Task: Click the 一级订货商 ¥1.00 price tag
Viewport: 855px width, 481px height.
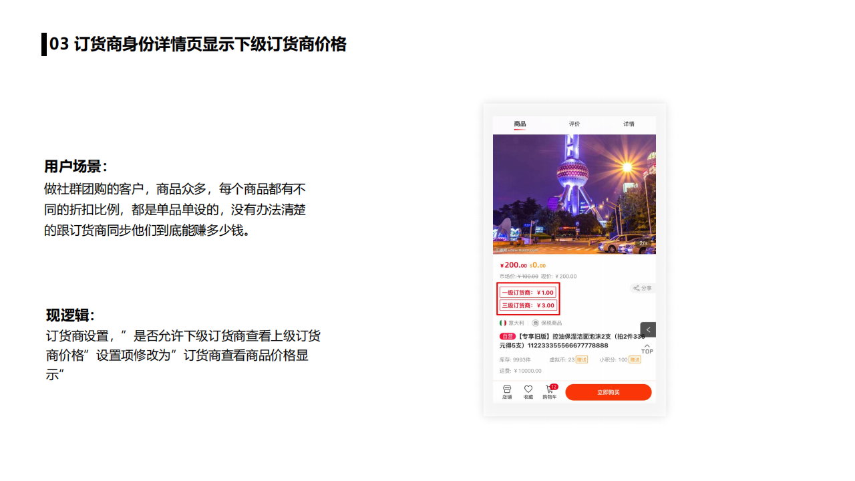Action: 528,293
